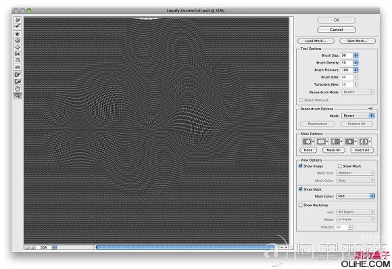Click the Load Mesh button
This screenshot has height=269, width=392.
pyautogui.click(x=316, y=41)
